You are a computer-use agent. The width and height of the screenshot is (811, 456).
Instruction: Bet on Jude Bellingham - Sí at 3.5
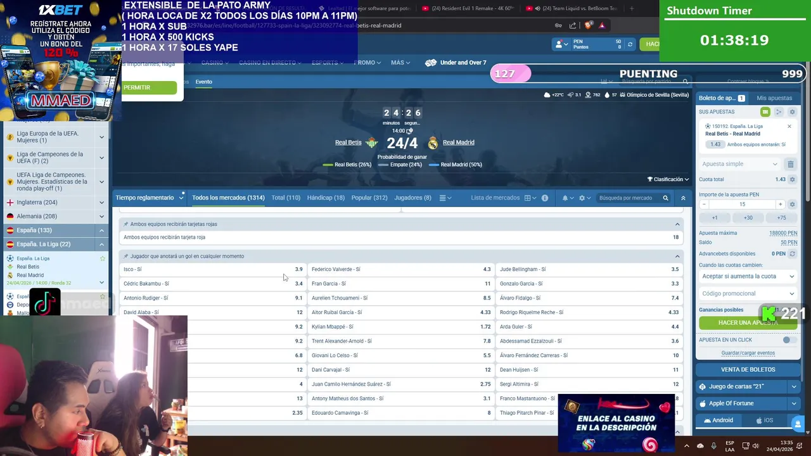589,269
